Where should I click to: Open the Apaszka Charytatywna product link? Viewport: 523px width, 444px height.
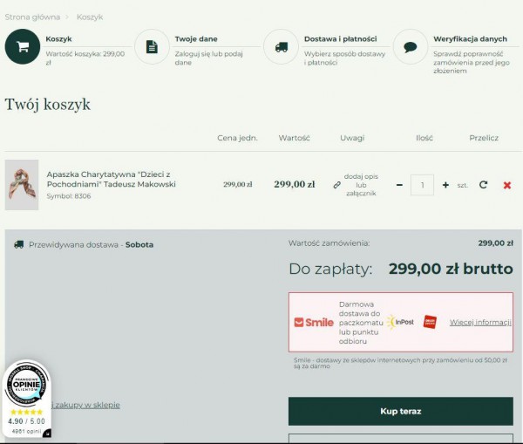point(111,180)
